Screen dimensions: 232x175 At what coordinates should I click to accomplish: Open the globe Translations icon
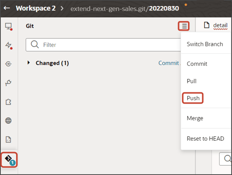tap(8, 121)
